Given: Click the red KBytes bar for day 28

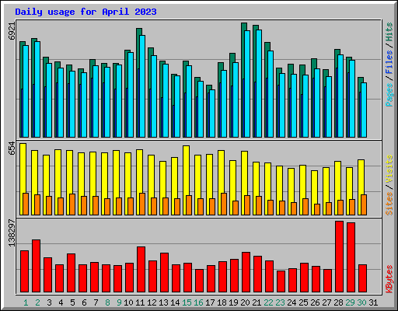Looking at the screenshot, I should pos(339,257).
